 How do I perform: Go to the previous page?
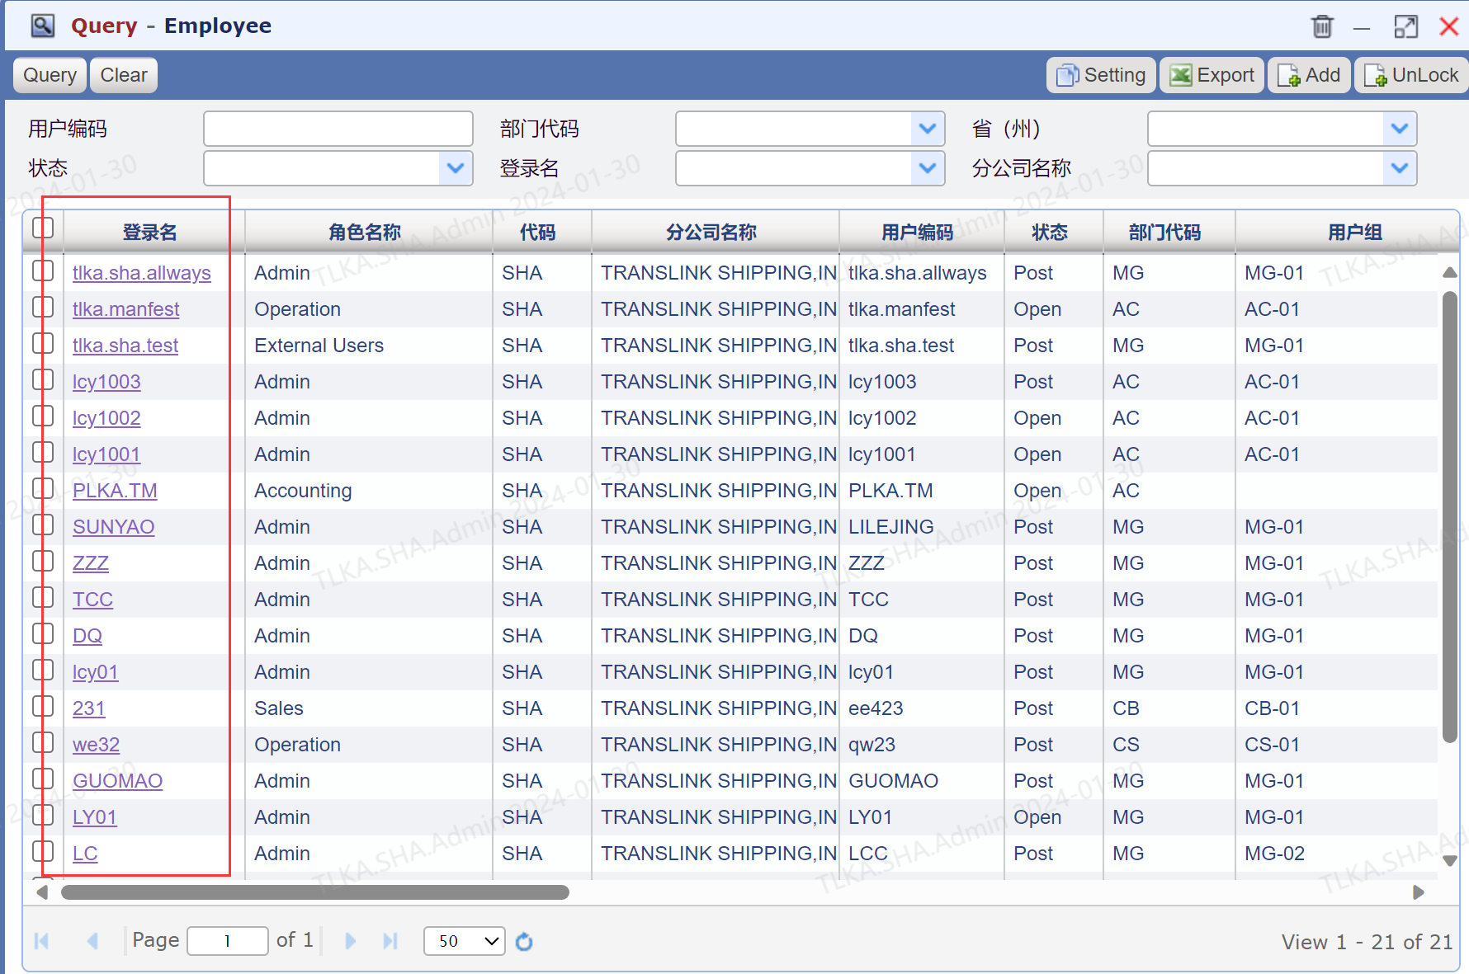[92, 941]
